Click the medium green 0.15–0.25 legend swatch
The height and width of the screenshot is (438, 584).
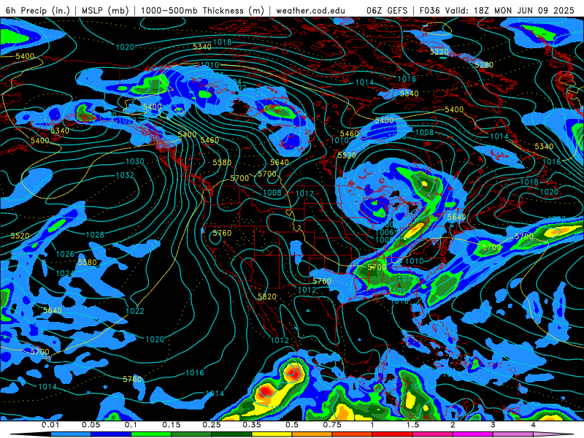191,434
